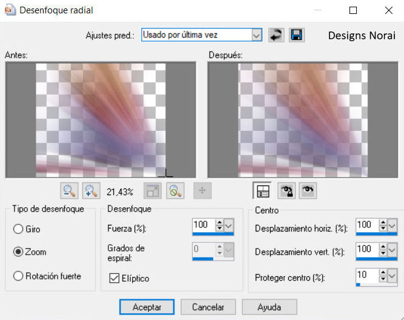Click the proof eye icon
Image resolution: width=404 pixels, height=320 pixels.
point(308,191)
